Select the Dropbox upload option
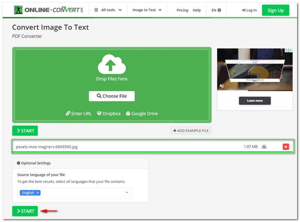Image resolution: width=300 pixels, height=222 pixels. 109,113
